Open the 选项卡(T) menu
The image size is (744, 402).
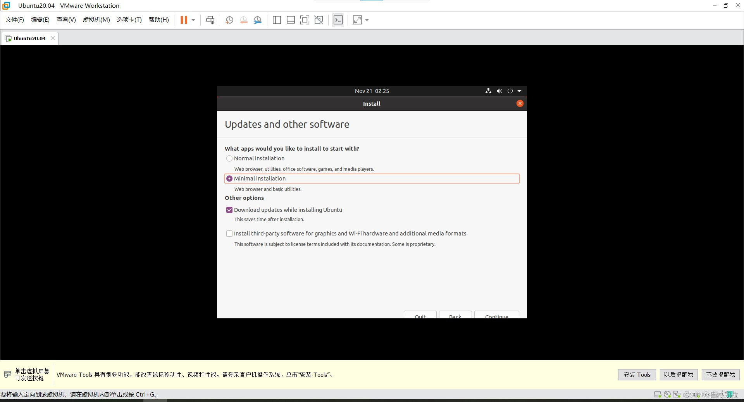pyautogui.click(x=129, y=20)
